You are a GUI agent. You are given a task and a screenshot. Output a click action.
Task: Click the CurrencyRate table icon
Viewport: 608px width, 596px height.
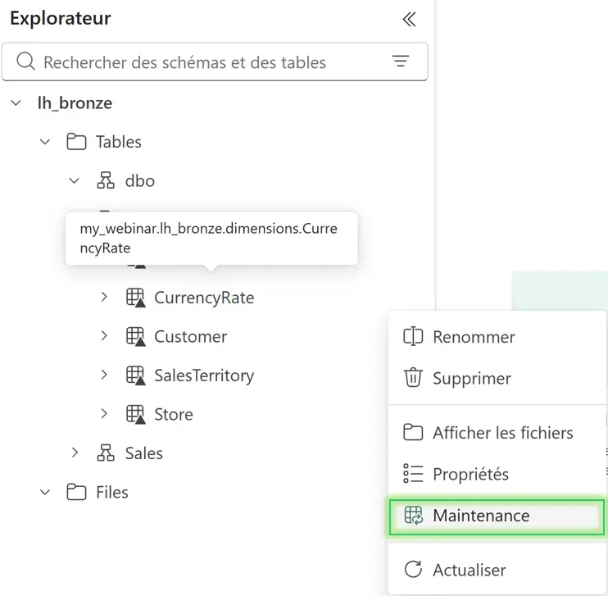(x=135, y=298)
